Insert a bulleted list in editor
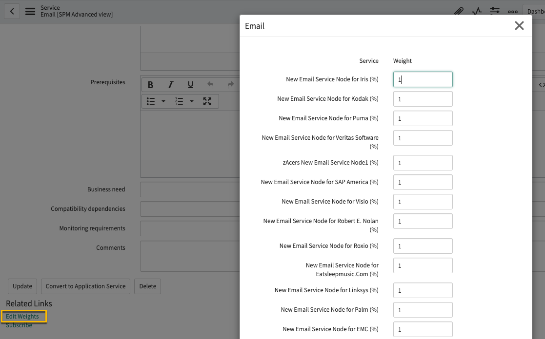 pos(150,101)
